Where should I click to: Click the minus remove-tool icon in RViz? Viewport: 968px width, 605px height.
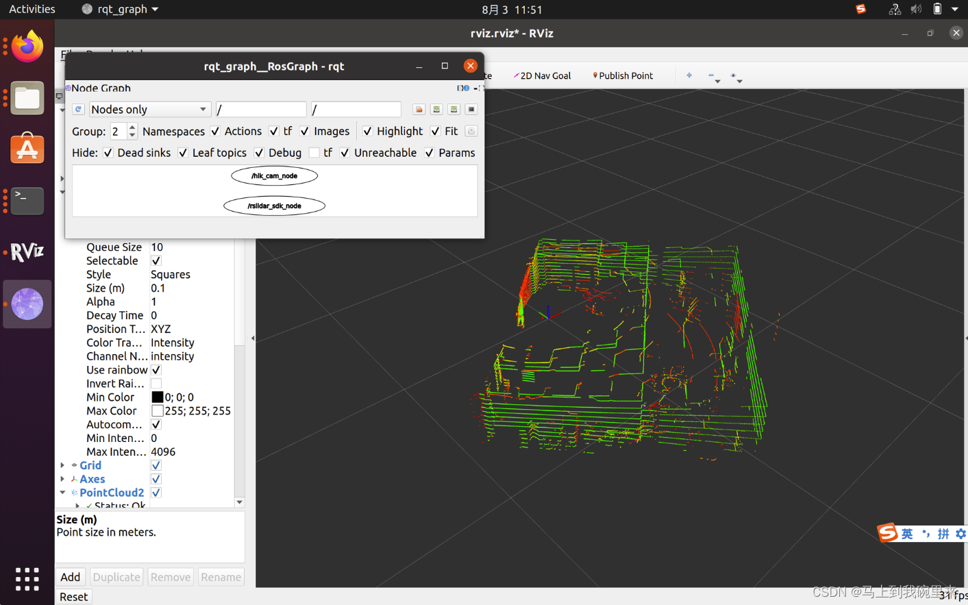point(711,75)
